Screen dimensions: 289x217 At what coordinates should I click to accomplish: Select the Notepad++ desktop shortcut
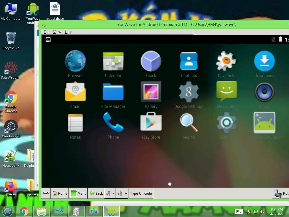[11, 158]
